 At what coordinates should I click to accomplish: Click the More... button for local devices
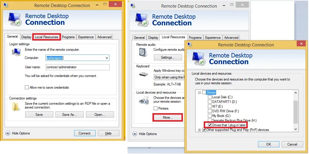coord(168,118)
